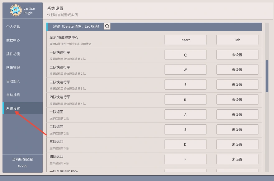Set secondary hotkey for 三队快速行军
The height and width of the screenshot is (181, 274).
(x=237, y=85)
